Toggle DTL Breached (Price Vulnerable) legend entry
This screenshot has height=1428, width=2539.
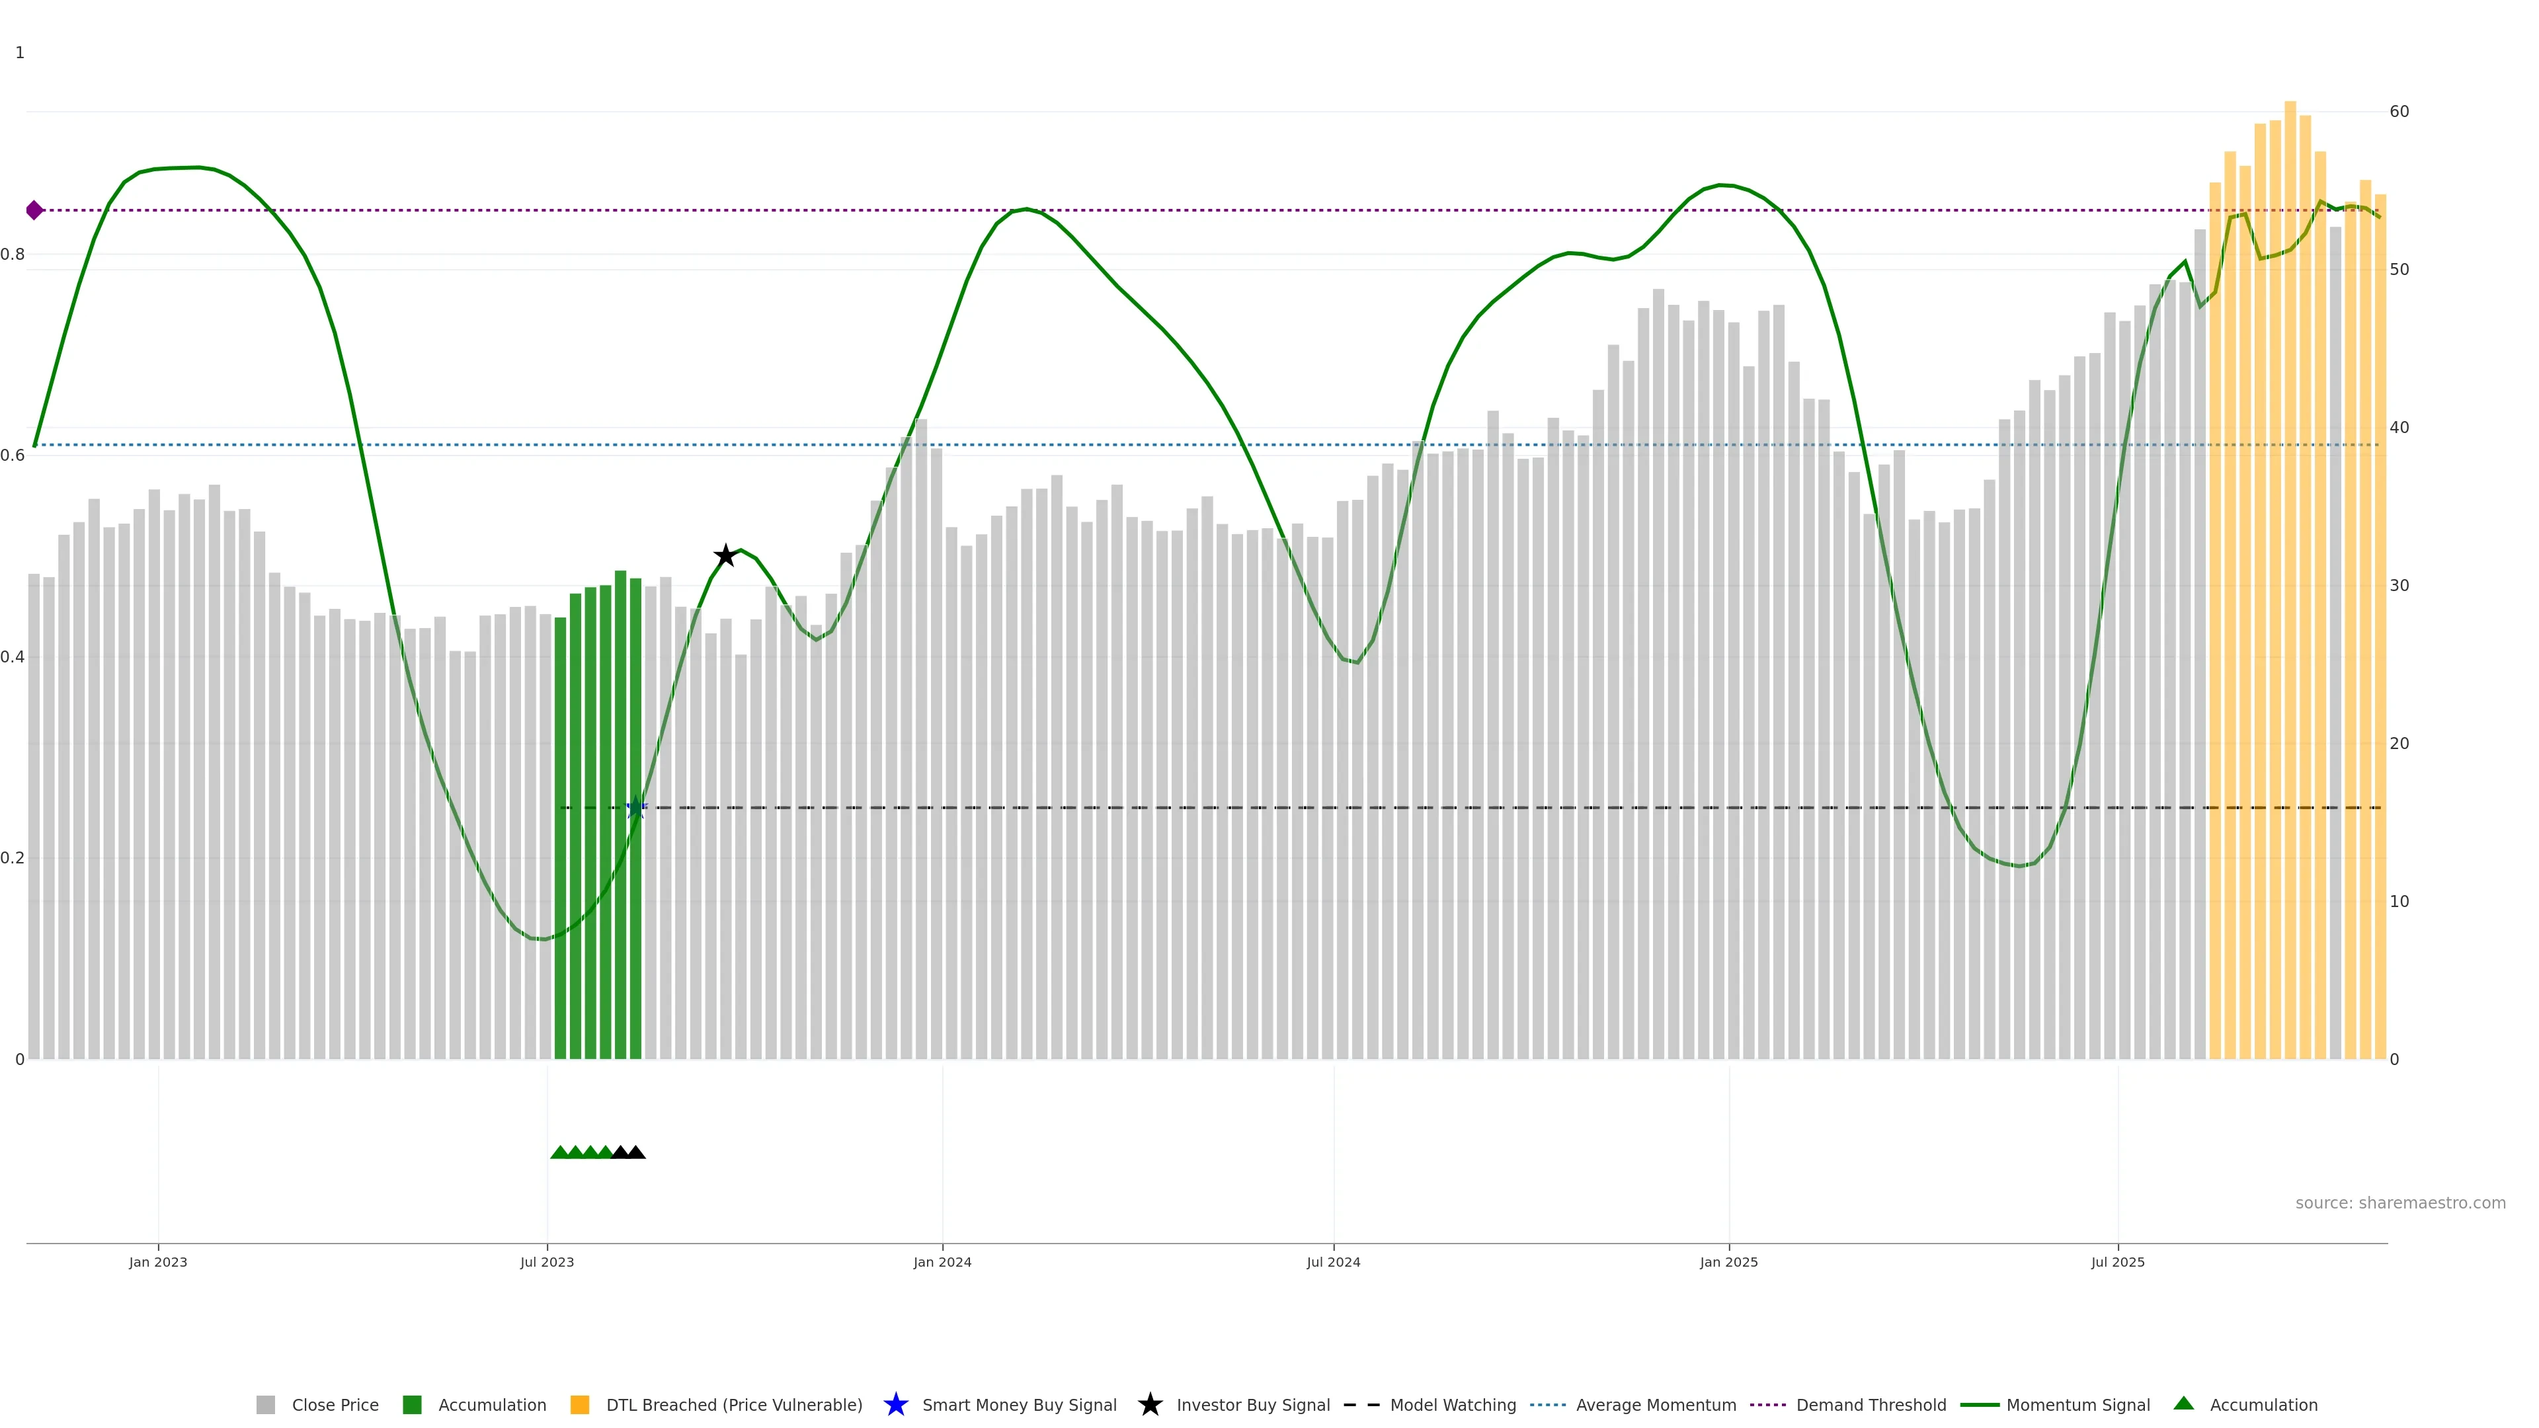733,1404
